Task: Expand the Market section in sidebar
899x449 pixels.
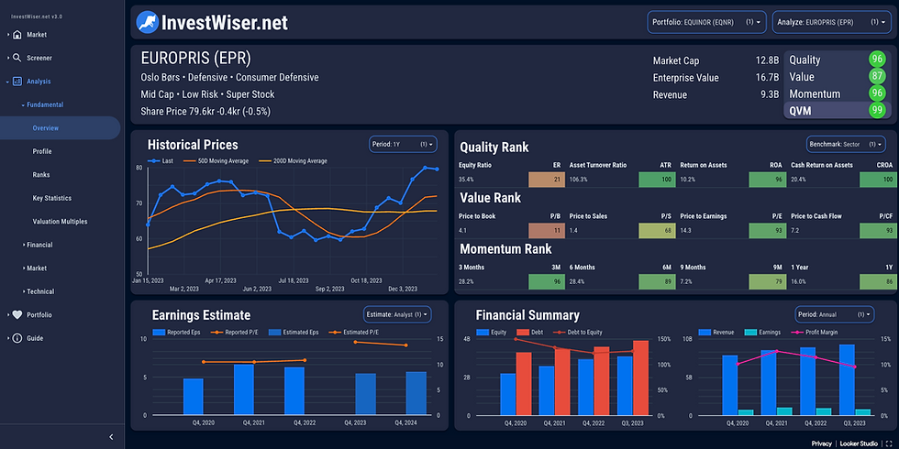Action: point(8,35)
